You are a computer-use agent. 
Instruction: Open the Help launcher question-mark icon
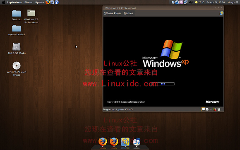pyautogui.click(x=57, y=2)
